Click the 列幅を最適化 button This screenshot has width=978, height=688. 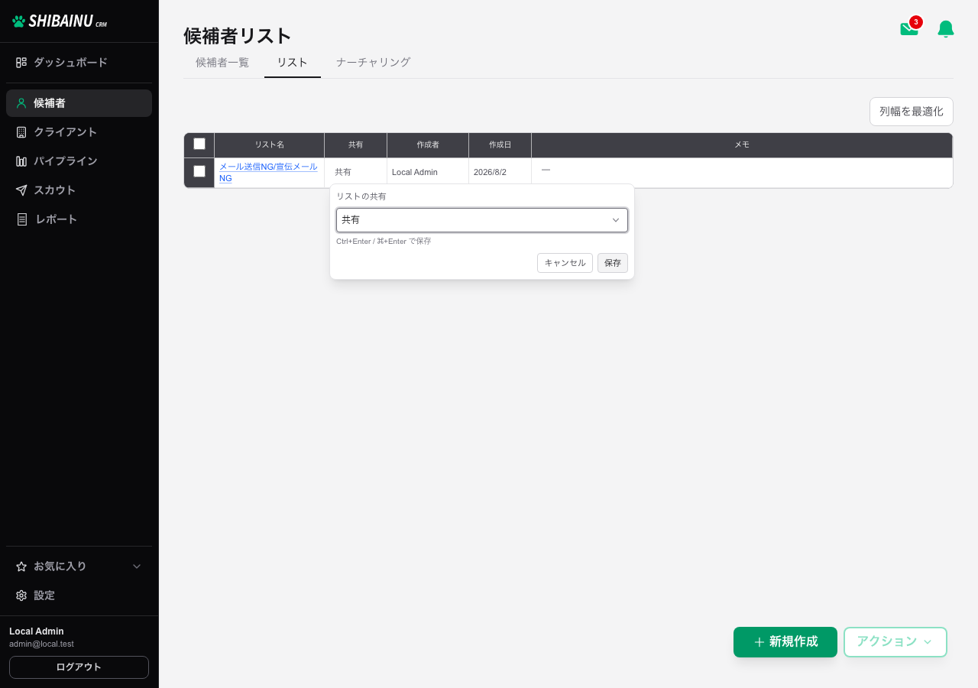click(x=912, y=112)
